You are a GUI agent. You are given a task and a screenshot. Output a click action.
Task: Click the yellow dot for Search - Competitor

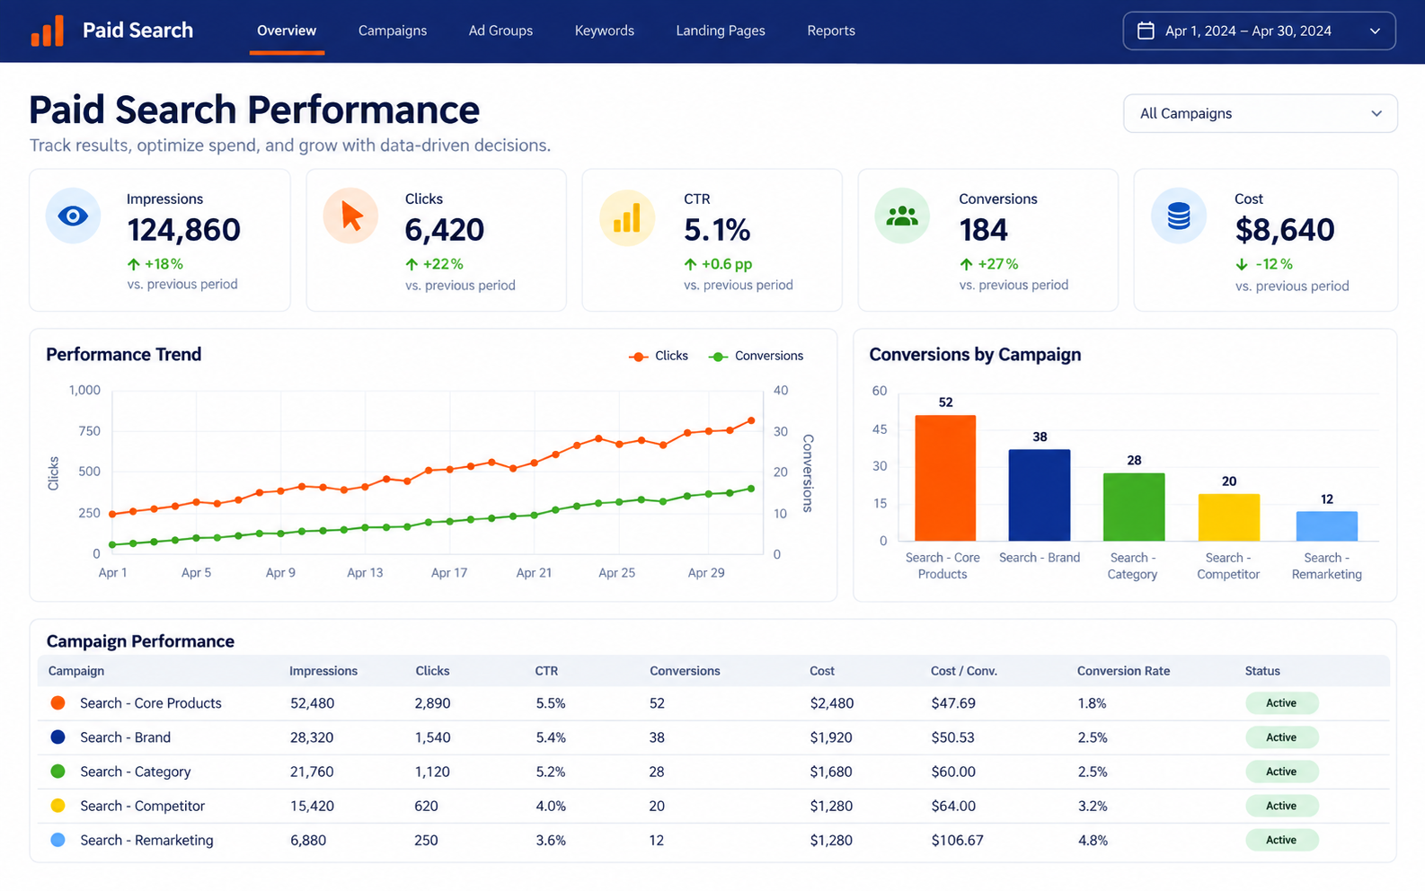(x=58, y=806)
